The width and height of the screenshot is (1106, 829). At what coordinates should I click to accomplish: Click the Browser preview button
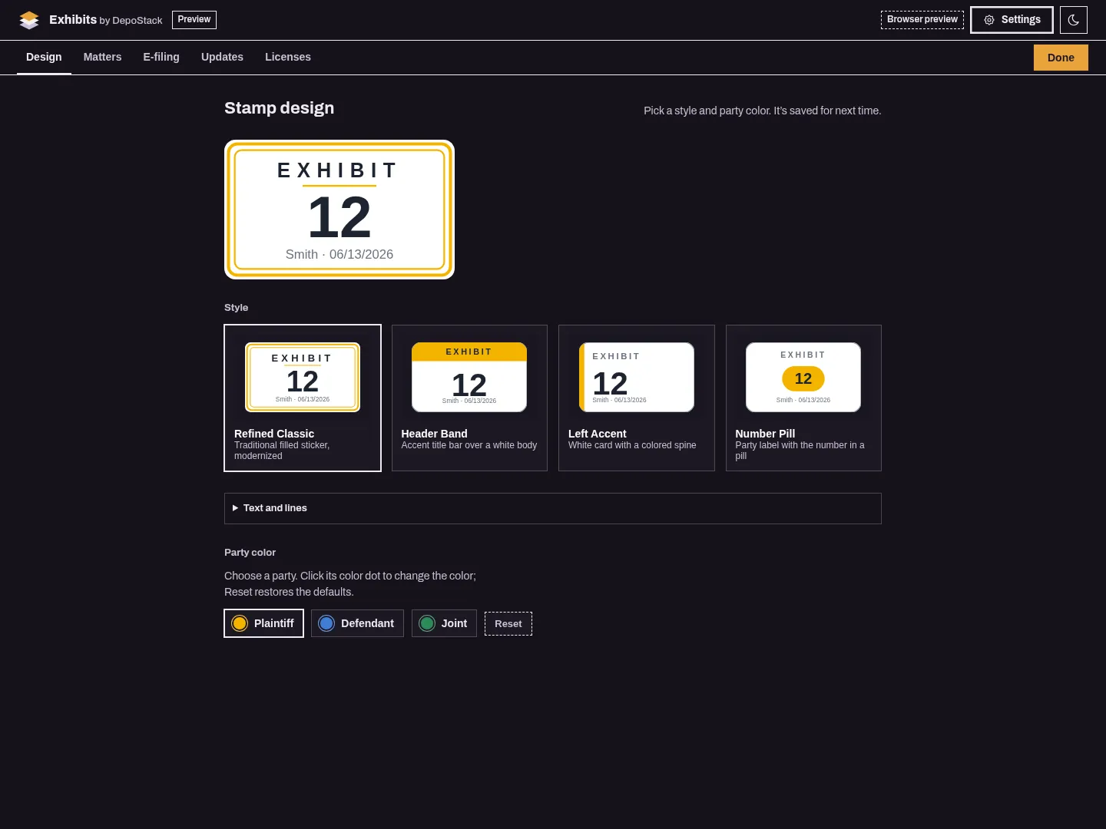[922, 20]
